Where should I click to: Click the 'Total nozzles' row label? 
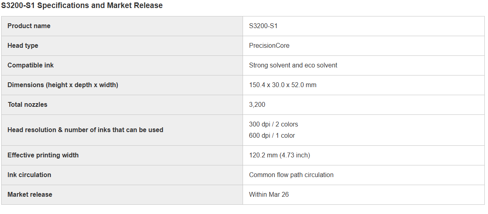point(27,105)
